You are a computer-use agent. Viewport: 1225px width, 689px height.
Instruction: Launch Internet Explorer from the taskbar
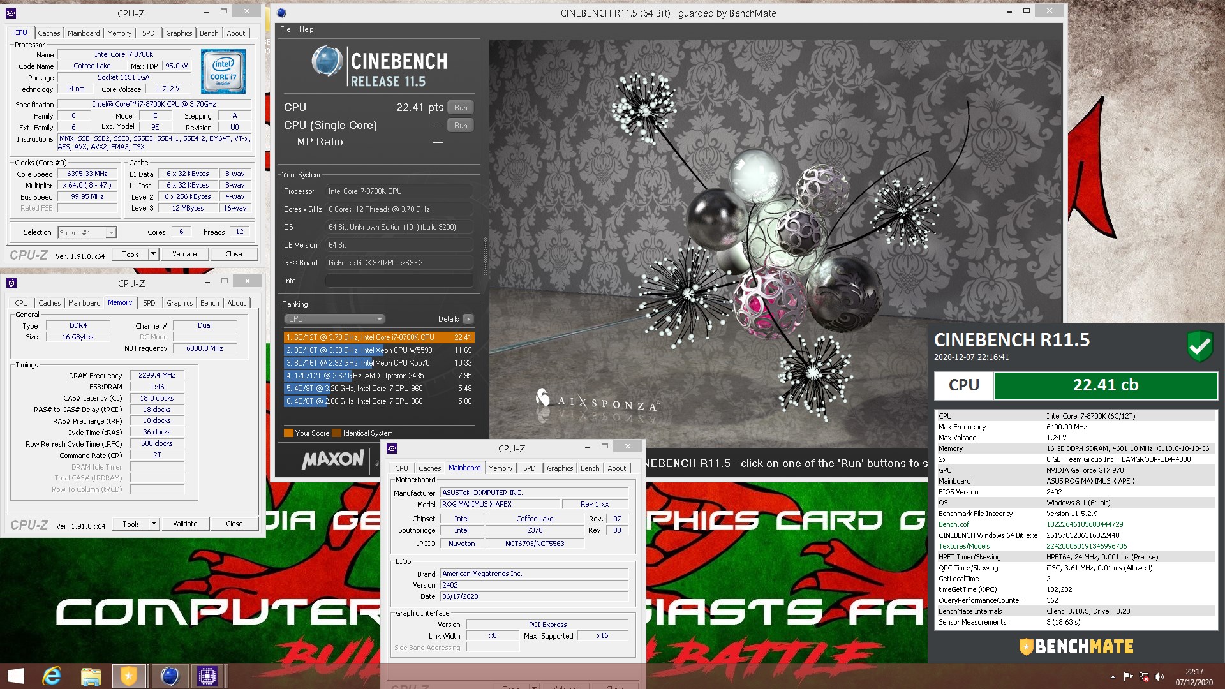tap(52, 676)
